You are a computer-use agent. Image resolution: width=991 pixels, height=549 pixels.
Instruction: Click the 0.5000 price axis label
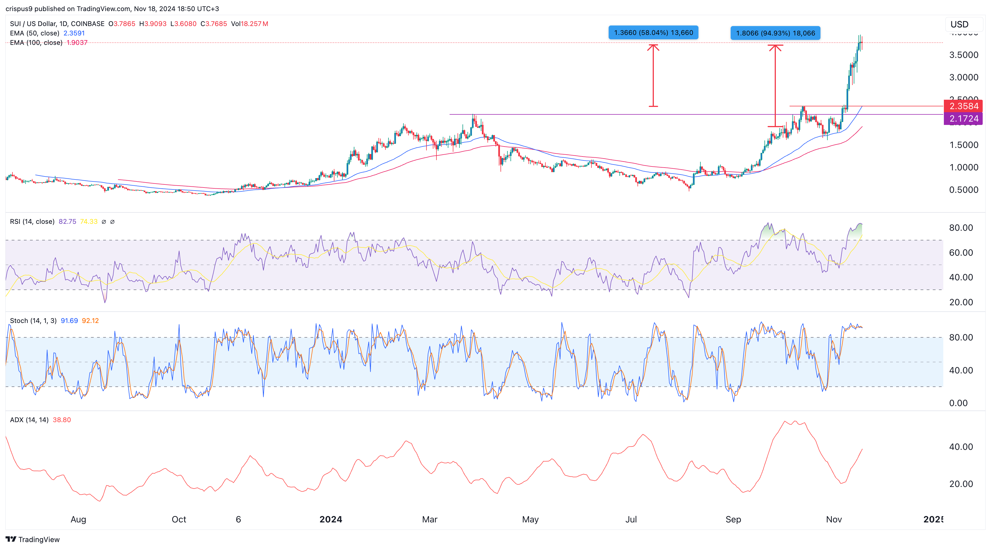(x=964, y=190)
